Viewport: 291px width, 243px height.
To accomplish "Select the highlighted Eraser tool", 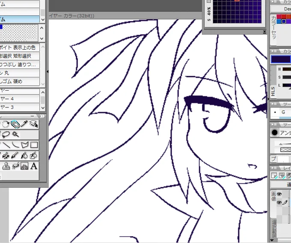I will pyautogui.click(x=15, y=124).
